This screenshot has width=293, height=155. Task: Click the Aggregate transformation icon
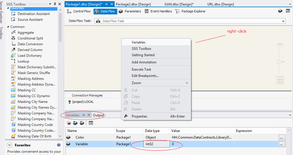click(13, 33)
